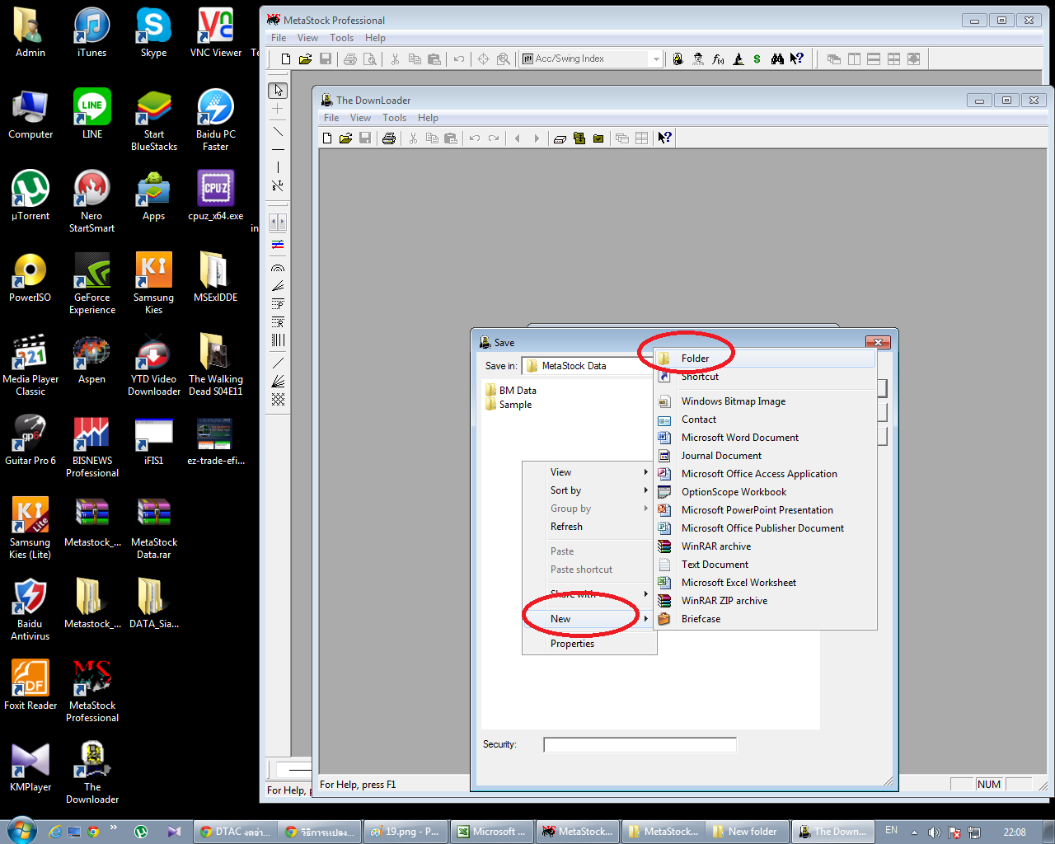
Task: Click Print icon in DownLoader toolbar
Action: pyautogui.click(x=389, y=138)
